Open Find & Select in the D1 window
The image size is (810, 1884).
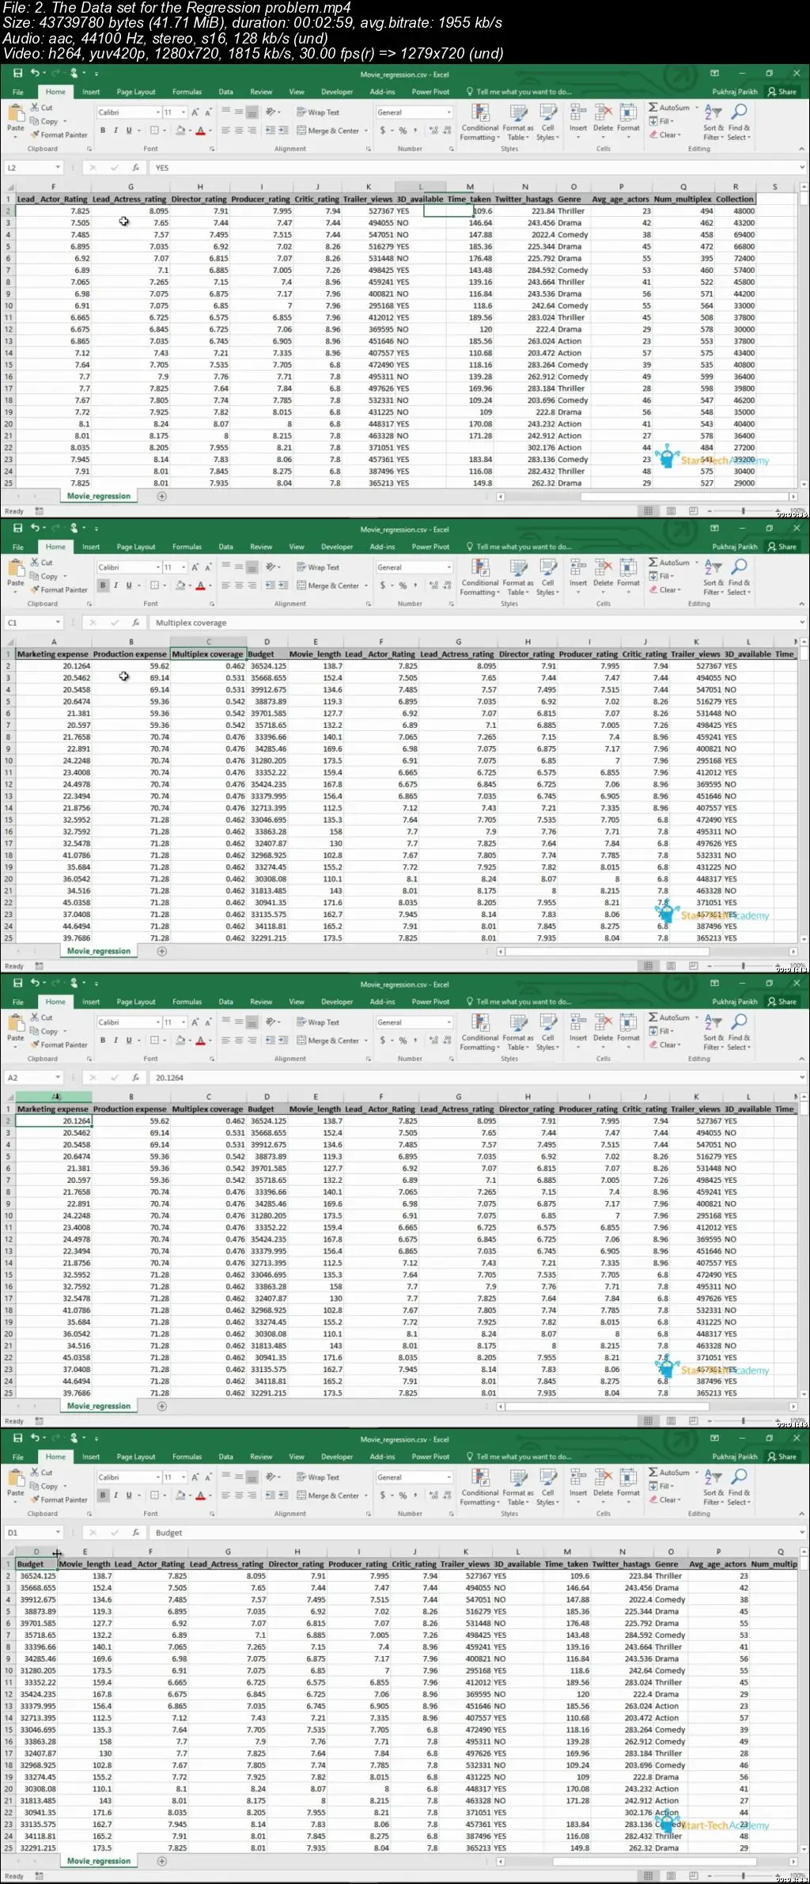(740, 1486)
